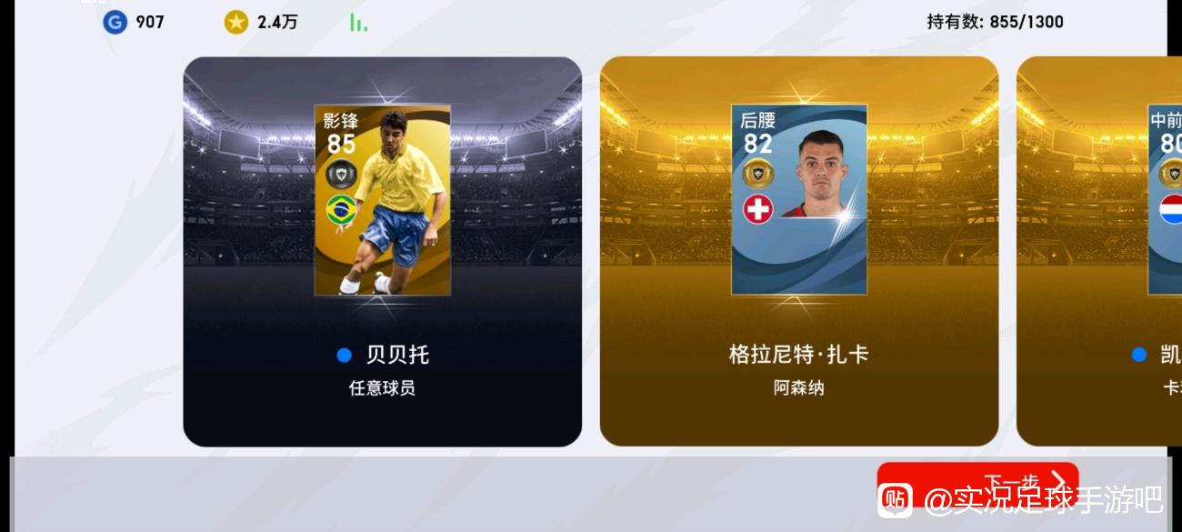Toggle the blue dot beside 贝贝托
The width and height of the screenshot is (1182, 532).
pos(344,355)
